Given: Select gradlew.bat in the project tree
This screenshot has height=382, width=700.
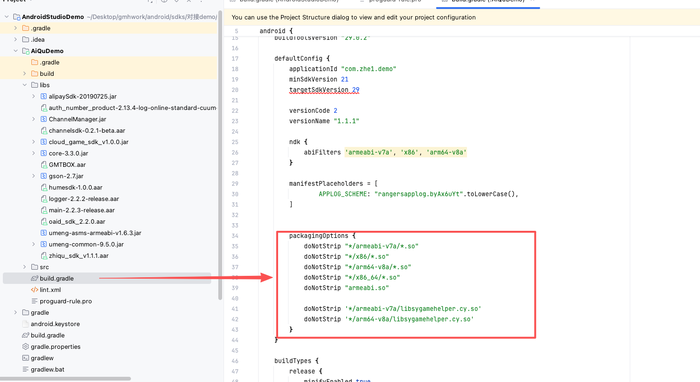Looking at the screenshot, I should (x=47, y=369).
